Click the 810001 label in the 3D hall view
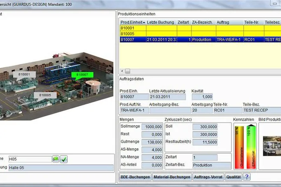This screenshot has height=187, width=281. 24,74
